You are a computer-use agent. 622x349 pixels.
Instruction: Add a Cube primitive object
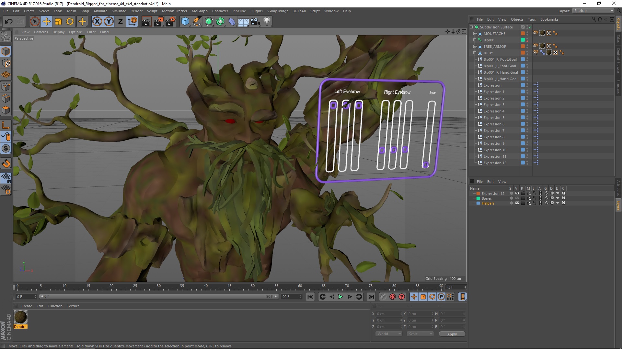pos(185,22)
